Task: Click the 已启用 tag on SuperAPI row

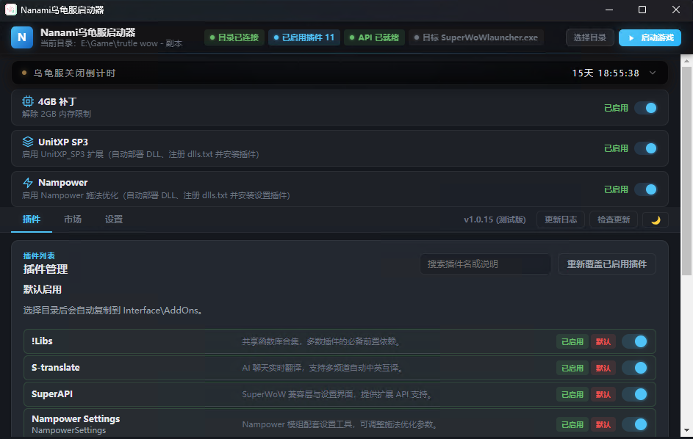Action: 572,394
